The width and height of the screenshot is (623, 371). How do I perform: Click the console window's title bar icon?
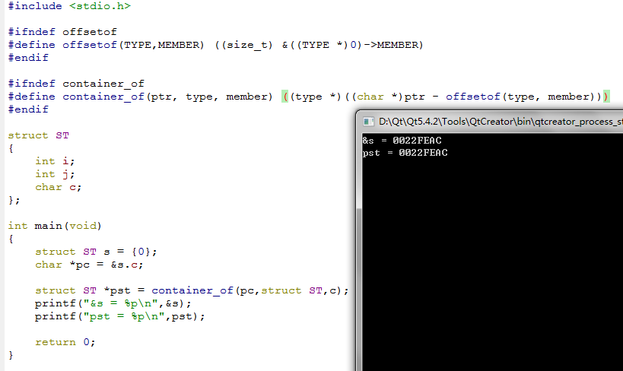click(x=368, y=122)
